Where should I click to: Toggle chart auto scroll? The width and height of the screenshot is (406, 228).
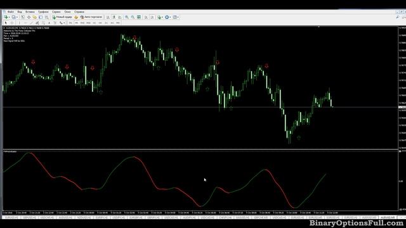coord(147,17)
